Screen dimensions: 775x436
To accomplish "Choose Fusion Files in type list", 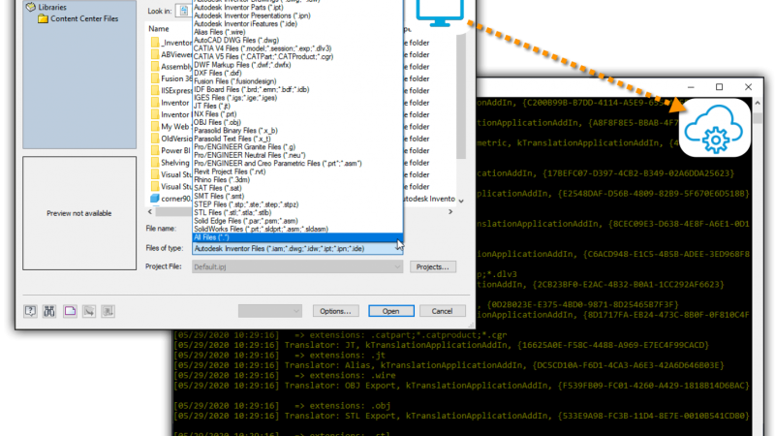I will (234, 81).
